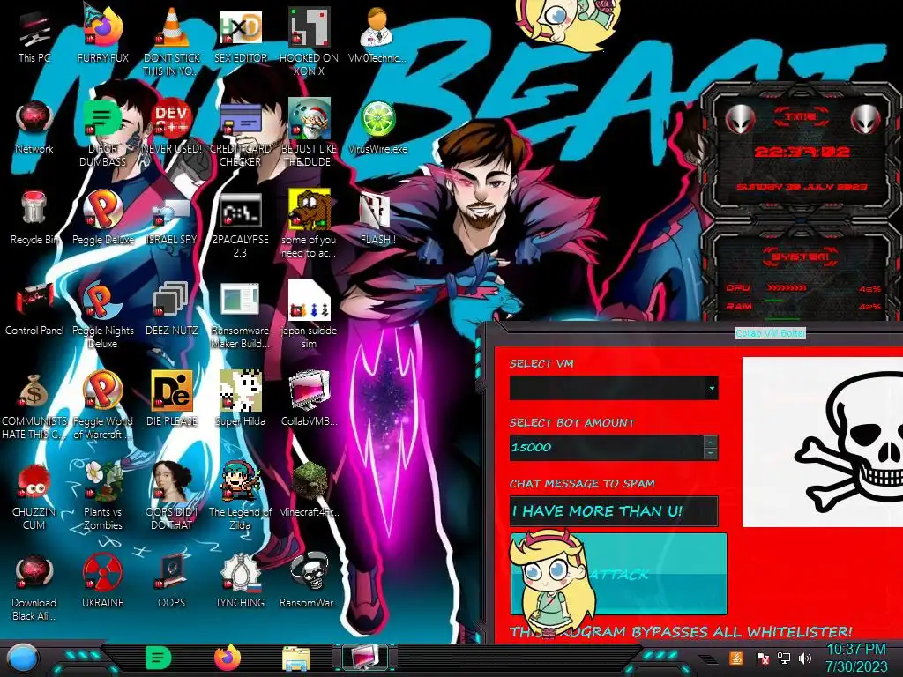Click the ATTACK button
The image size is (903, 677).
618,574
